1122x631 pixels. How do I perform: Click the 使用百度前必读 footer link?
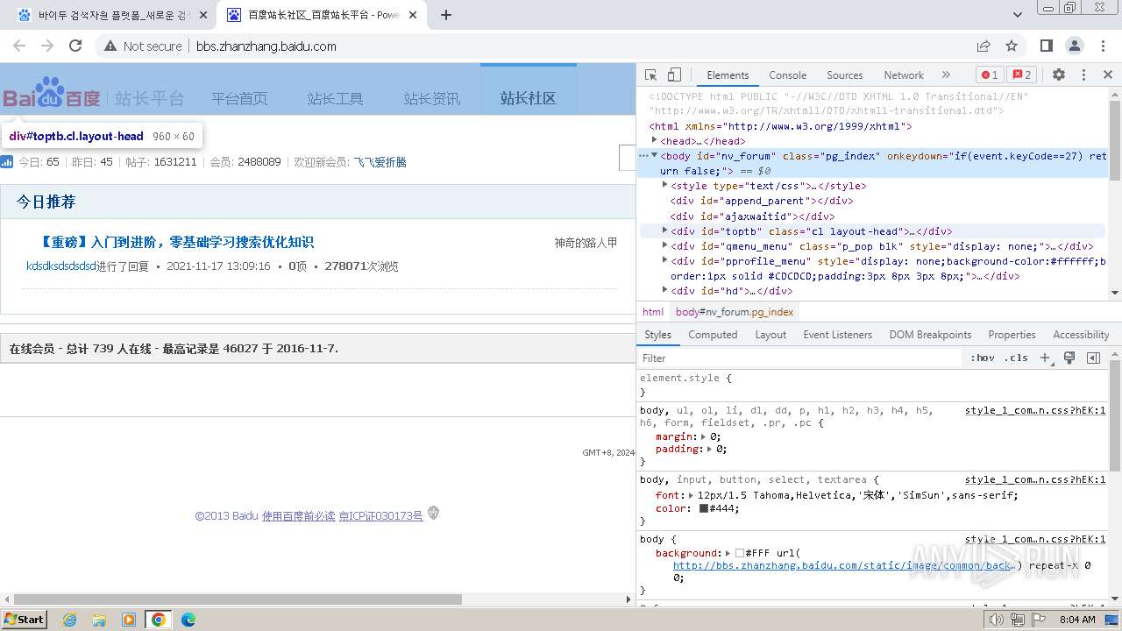[299, 516]
